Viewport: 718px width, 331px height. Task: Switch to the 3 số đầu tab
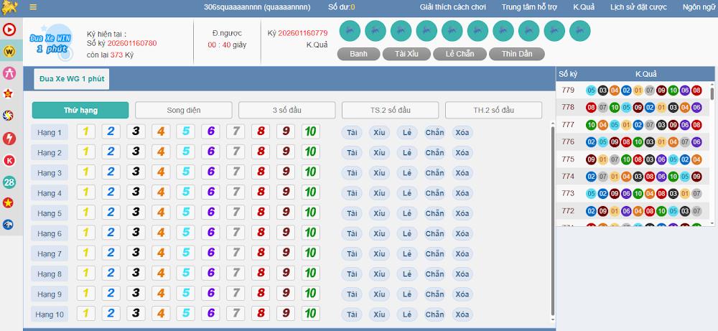(x=286, y=110)
